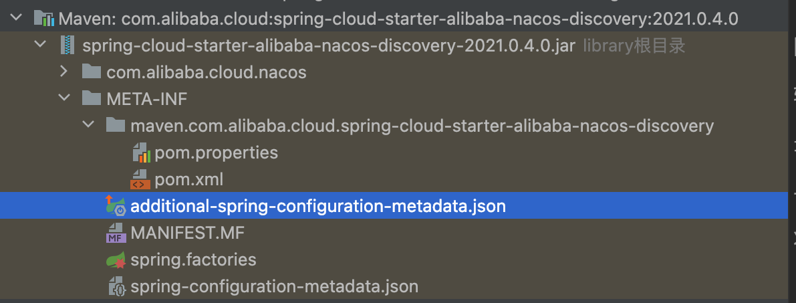Viewport: 796px width, 303px height.
Task: Click the spring-configuration-metadata.json file icon
Action: click(116, 287)
